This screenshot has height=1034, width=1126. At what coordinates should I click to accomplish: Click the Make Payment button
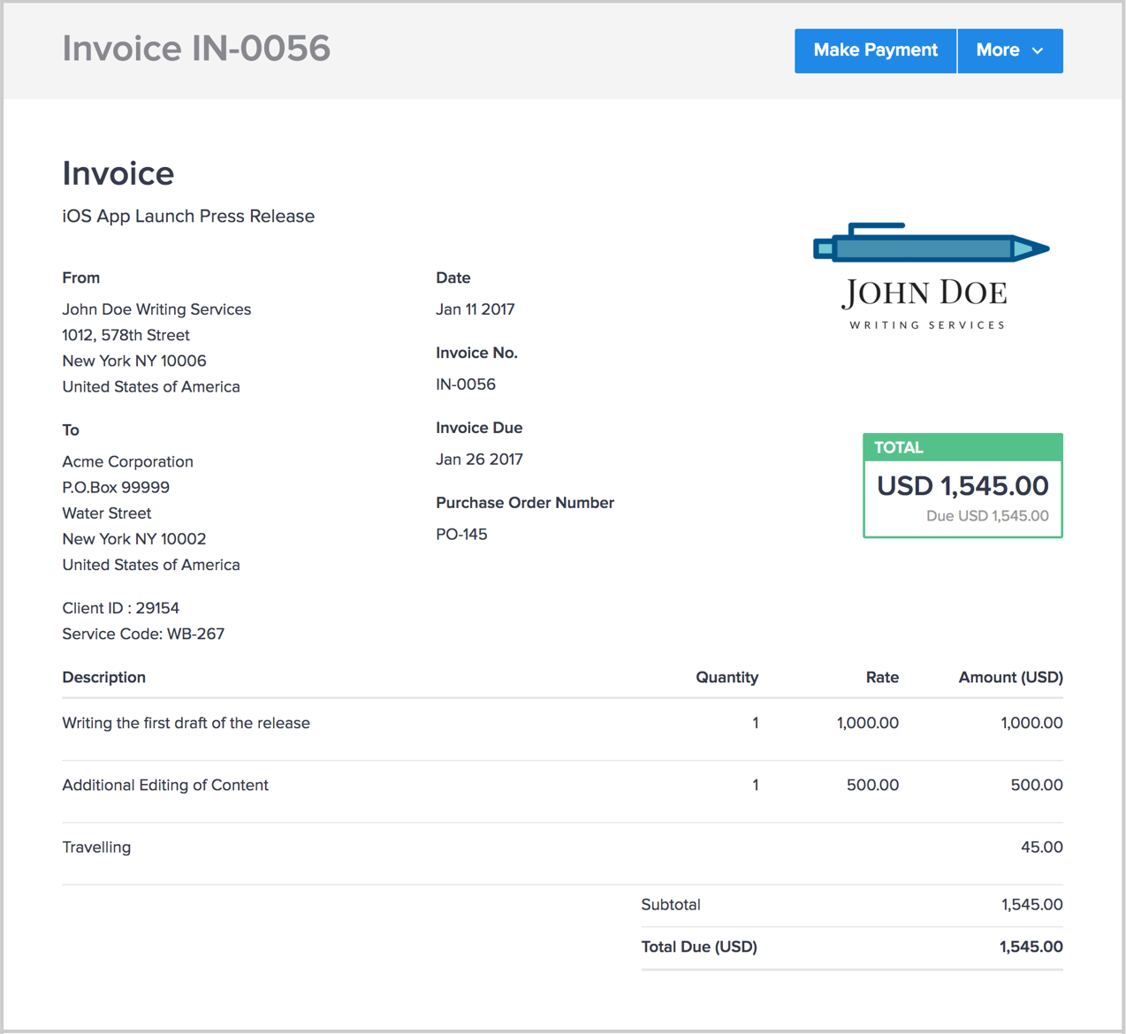875,50
